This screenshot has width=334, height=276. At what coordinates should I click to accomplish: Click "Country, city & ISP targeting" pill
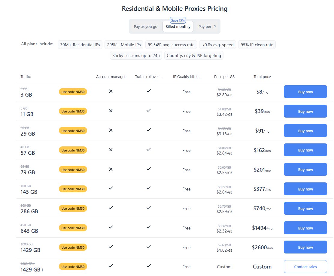[x=194, y=55]
